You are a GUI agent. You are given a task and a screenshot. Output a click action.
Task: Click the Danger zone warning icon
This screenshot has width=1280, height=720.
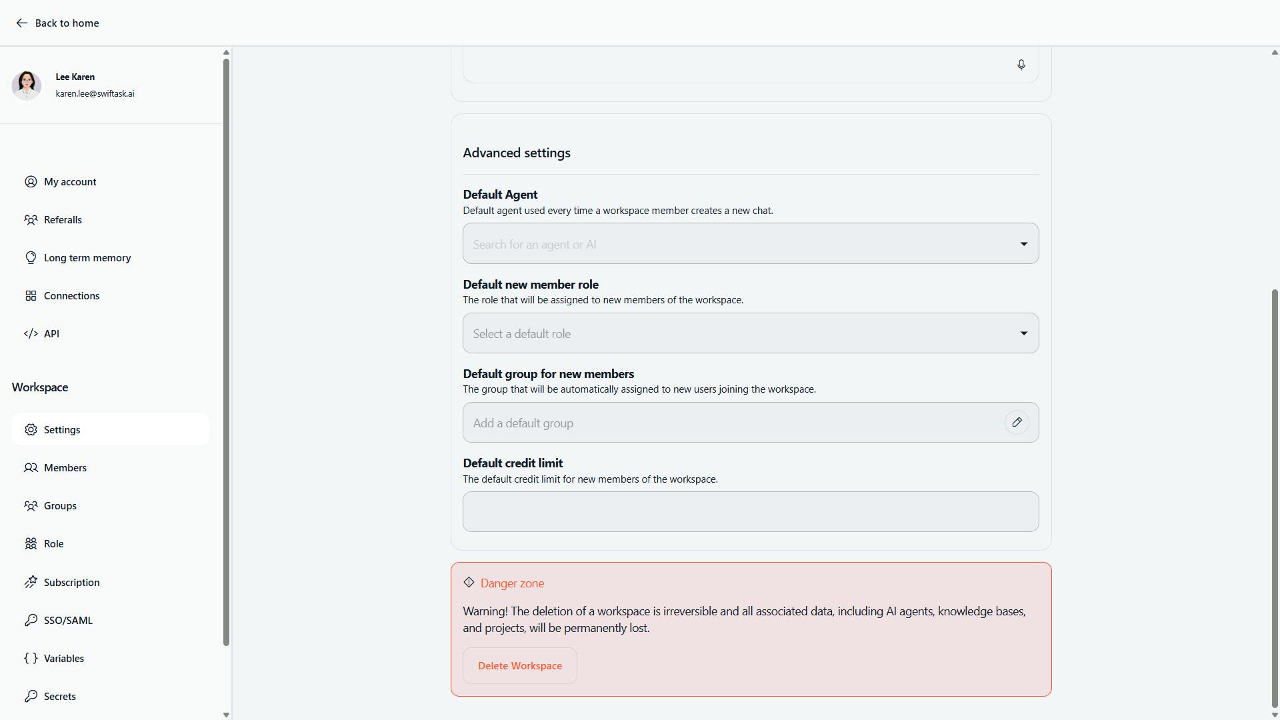(x=469, y=583)
